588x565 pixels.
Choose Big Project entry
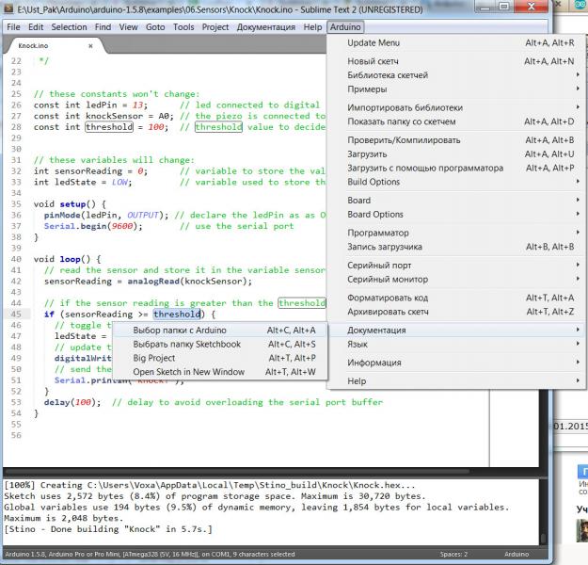(220, 358)
